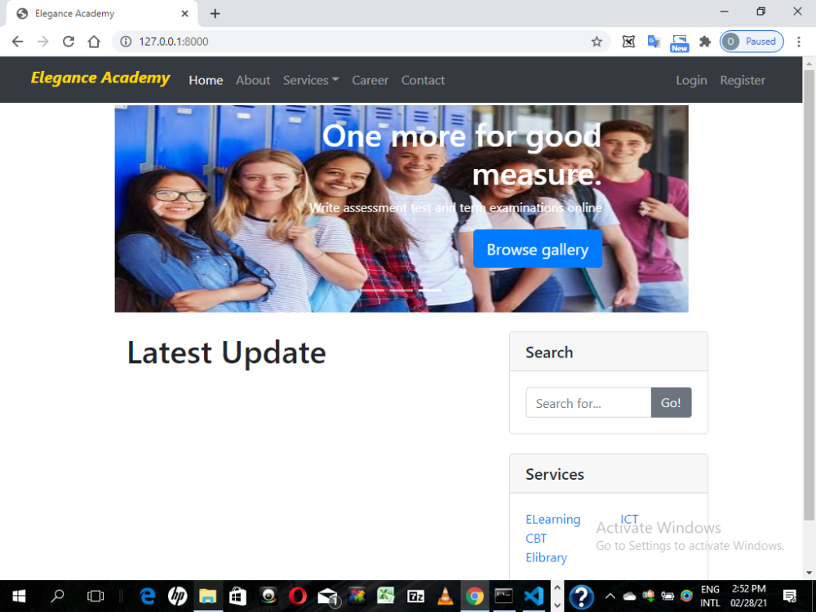816x612 pixels.
Task: Open Microsoft Excel from the taskbar
Action: pyautogui.click(x=386, y=596)
